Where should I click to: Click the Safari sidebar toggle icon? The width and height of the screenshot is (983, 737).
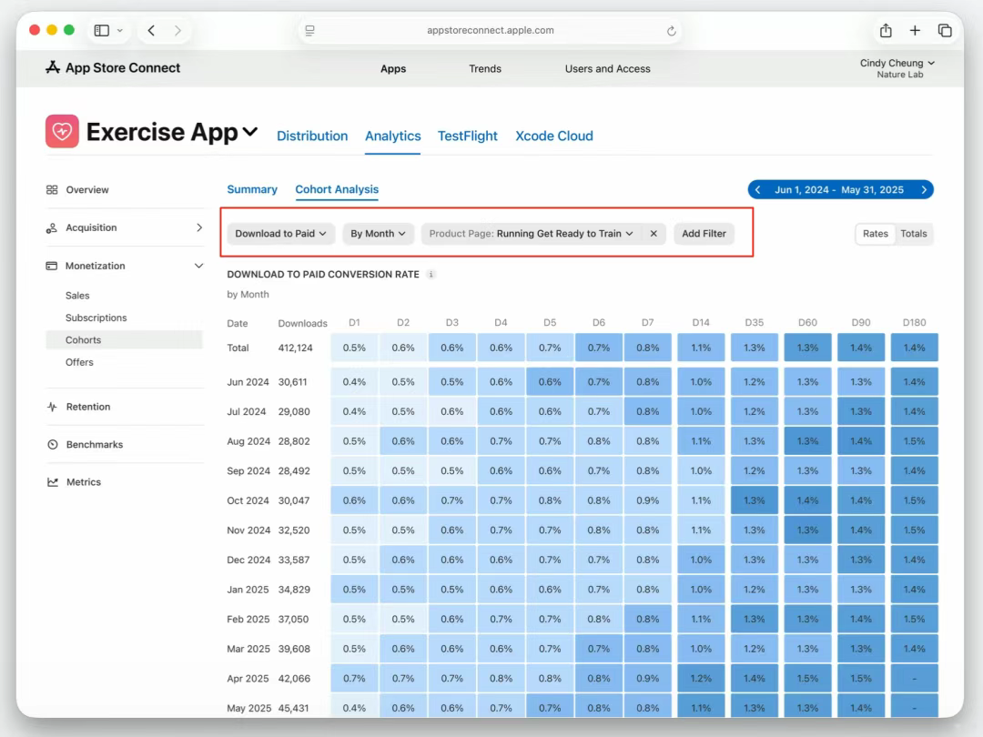tap(102, 31)
